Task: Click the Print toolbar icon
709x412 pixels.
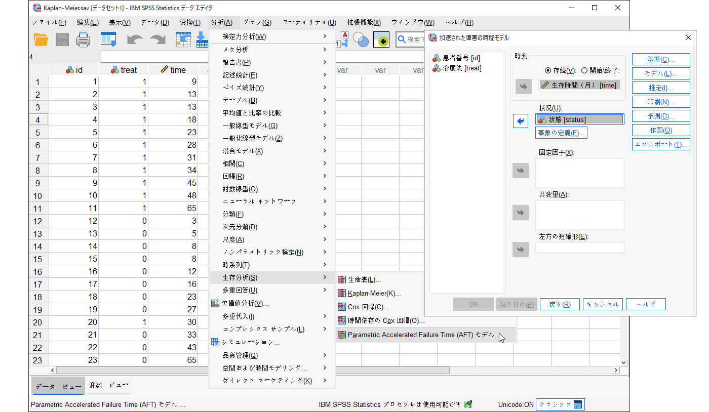Action: (x=83, y=39)
